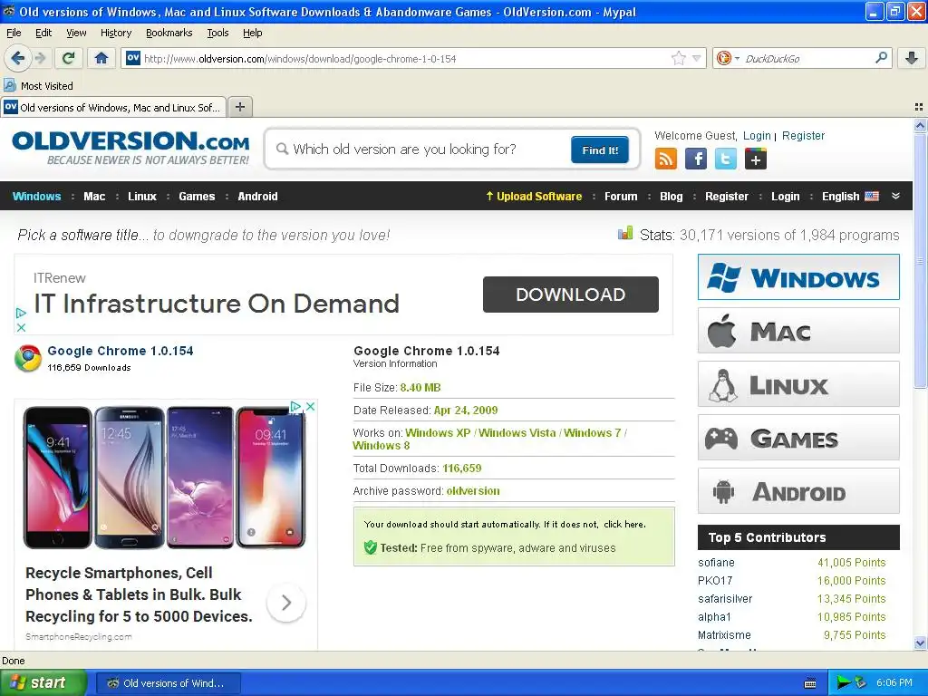Viewport: 928px width, 696px height.
Task: Expand the navigation bar chevron
Action: pos(895,196)
